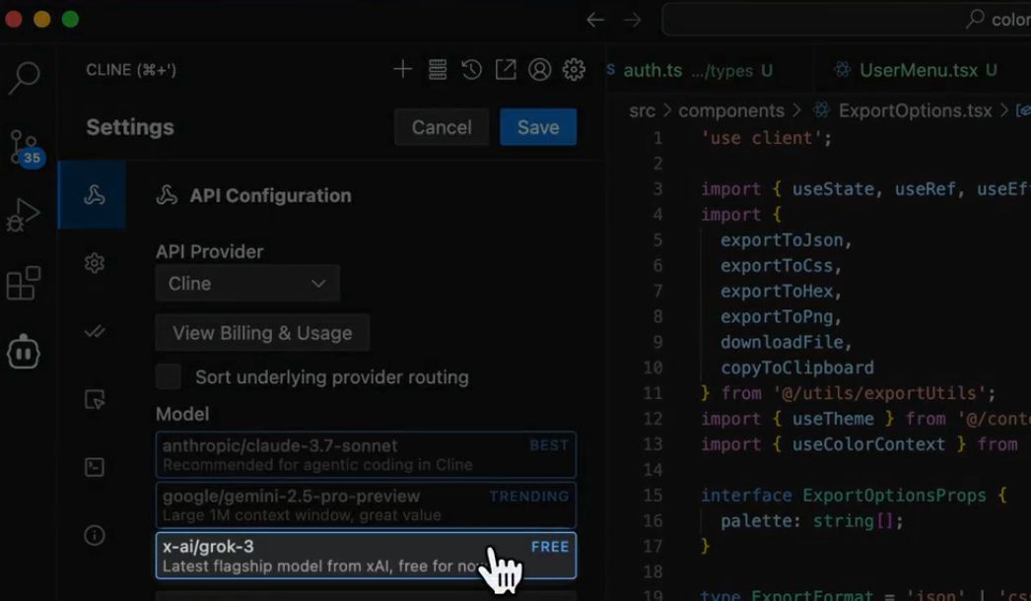Expand the API Provider dropdown

click(247, 284)
